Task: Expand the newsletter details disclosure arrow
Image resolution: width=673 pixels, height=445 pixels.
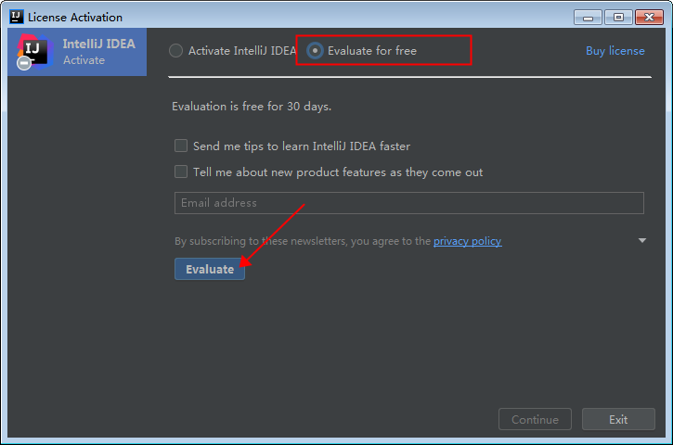Action: (642, 240)
